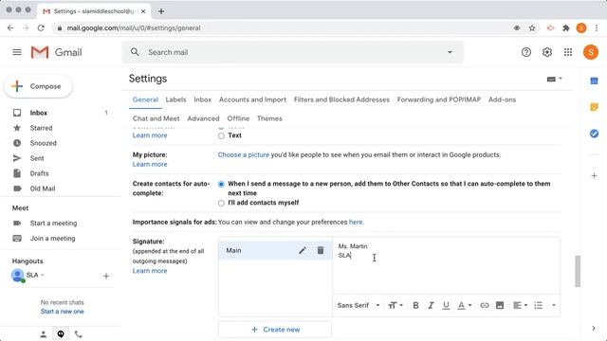Open the text size dropdown

pos(395,305)
